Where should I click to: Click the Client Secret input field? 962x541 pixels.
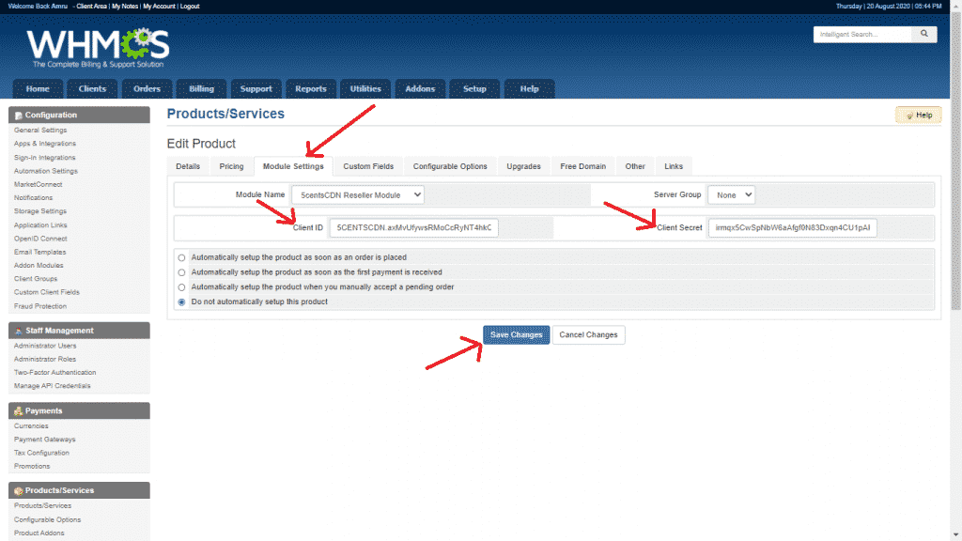pos(793,227)
